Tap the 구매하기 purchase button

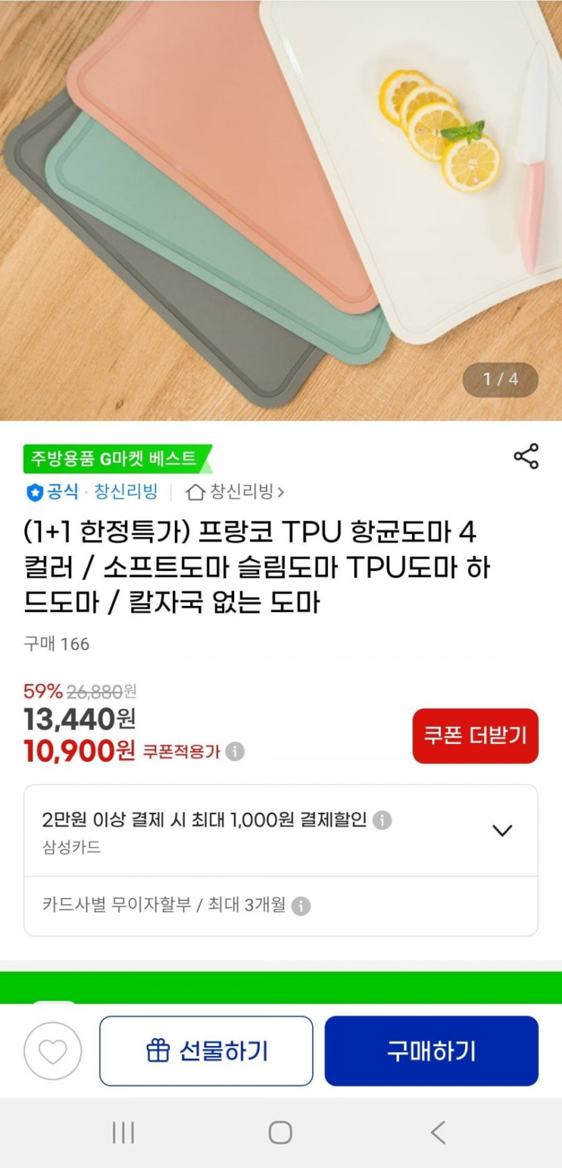pos(431,1051)
